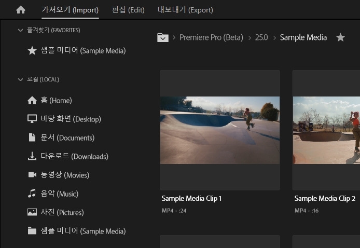Image resolution: width=360 pixels, height=248 pixels.
Task: Browse the 바탕 화면 (Desktop) folder
Action: 71,119
